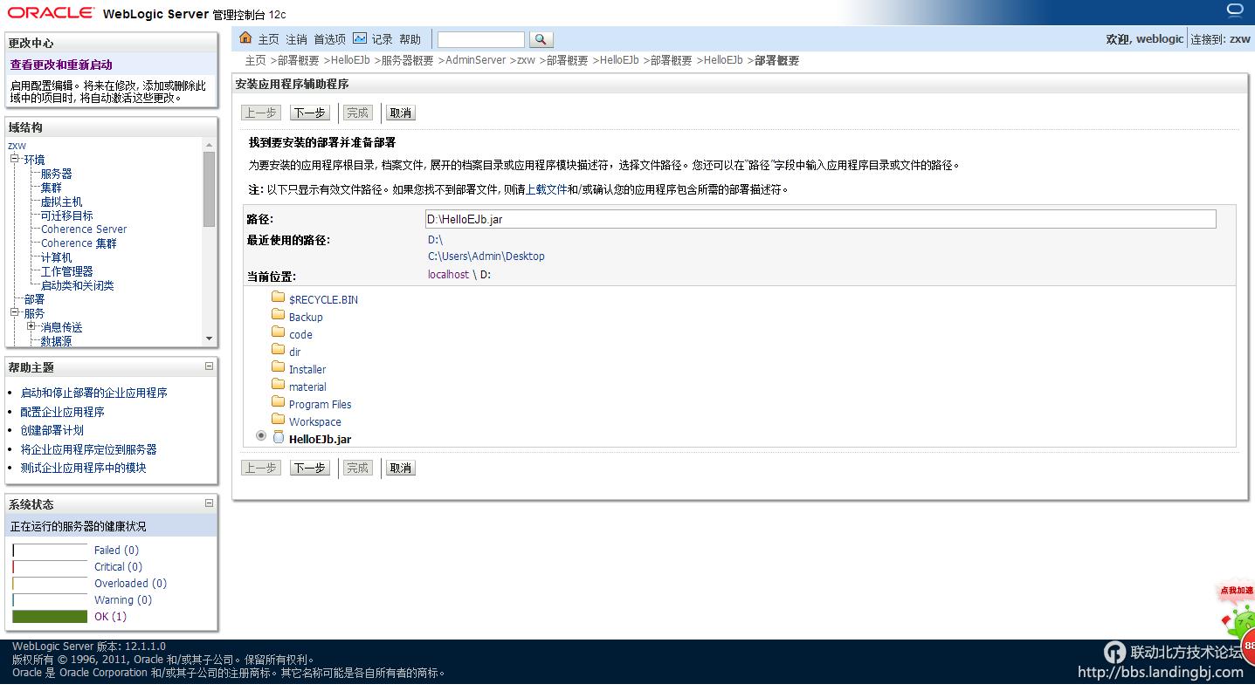Click the 下一步 button to proceed

309,112
